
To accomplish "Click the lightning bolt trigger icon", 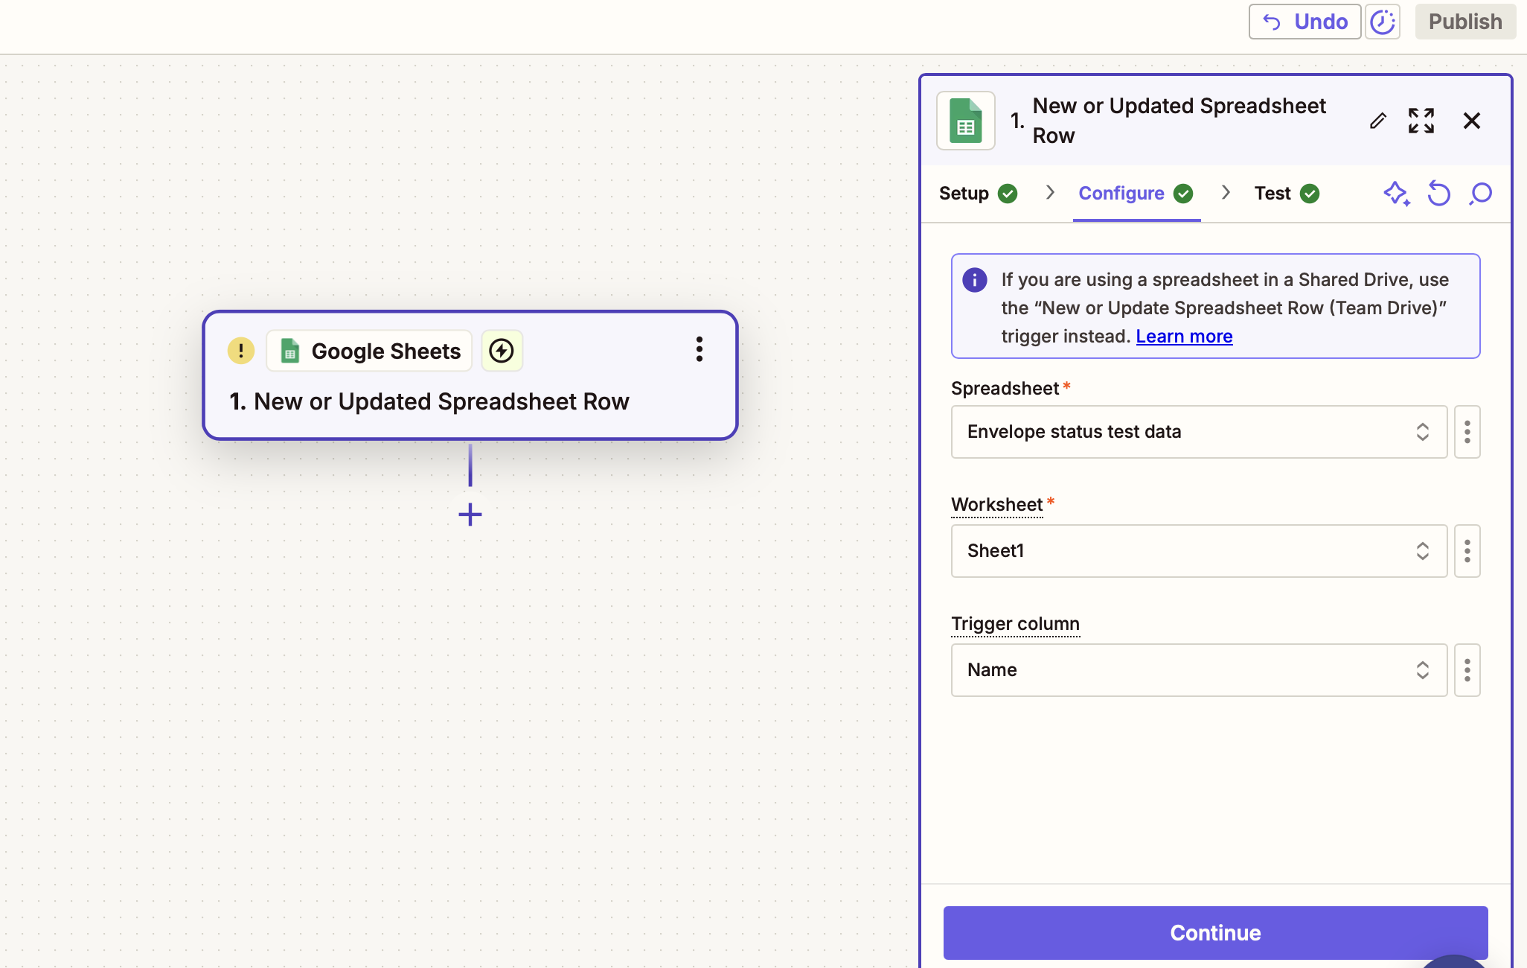I will coord(502,351).
